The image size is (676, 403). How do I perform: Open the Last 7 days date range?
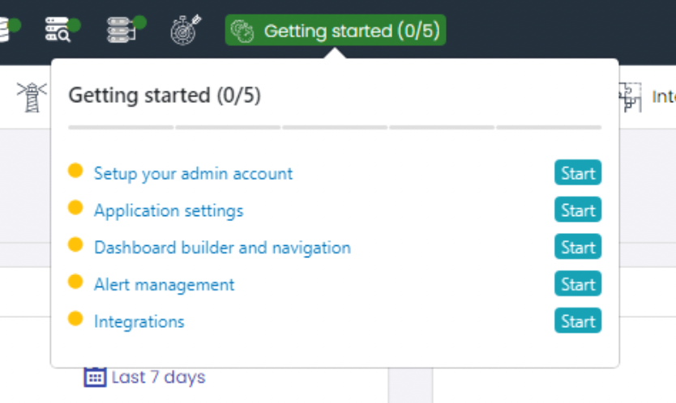(158, 377)
